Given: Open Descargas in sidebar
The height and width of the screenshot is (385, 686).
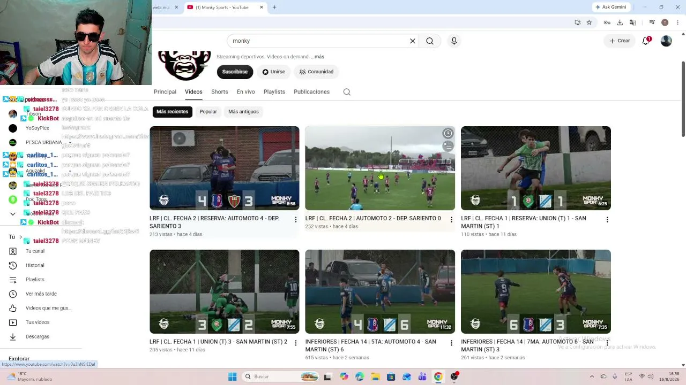Looking at the screenshot, I should click(37, 337).
